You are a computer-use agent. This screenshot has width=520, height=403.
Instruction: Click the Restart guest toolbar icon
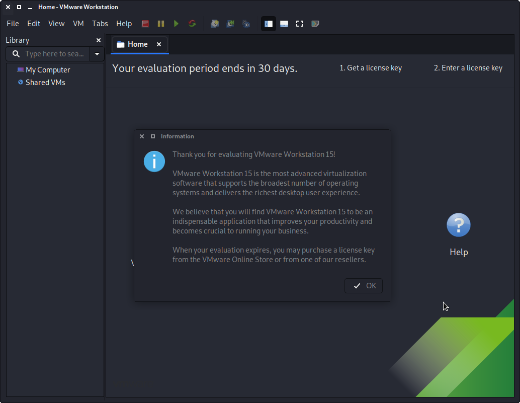(x=192, y=24)
